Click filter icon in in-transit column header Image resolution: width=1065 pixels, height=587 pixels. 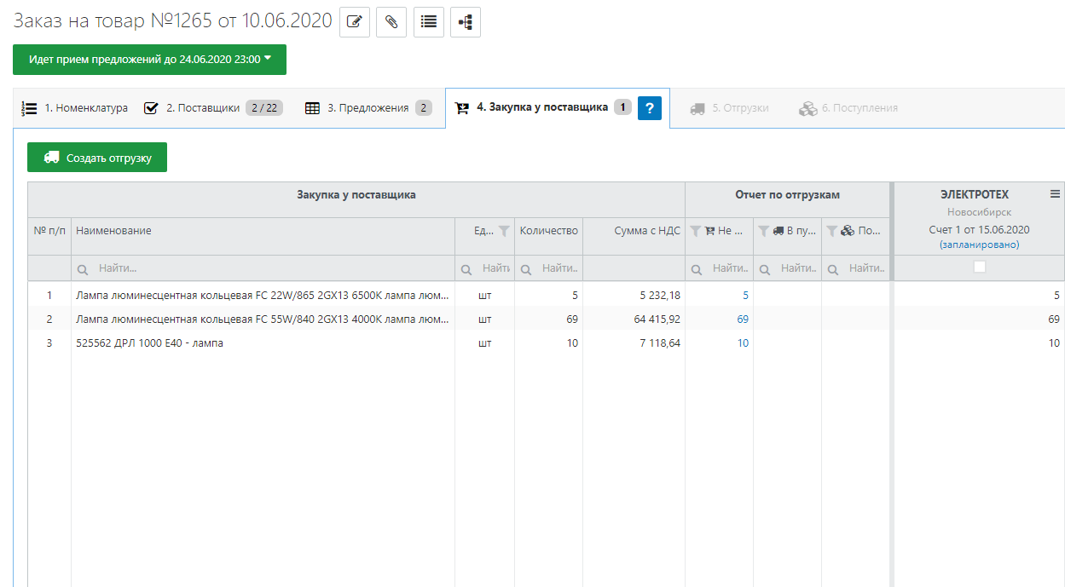pos(763,231)
